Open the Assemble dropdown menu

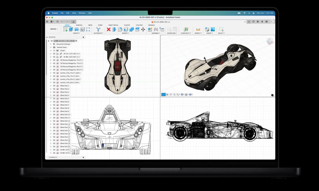click(x=156, y=33)
